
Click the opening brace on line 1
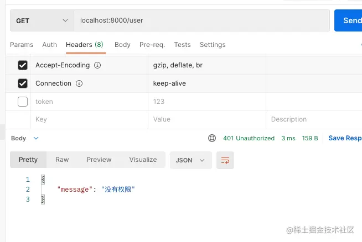(x=43, y=180)
